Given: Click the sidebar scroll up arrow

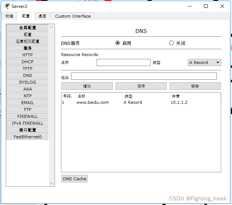Looking at the screenshot, I should (51, 27).
